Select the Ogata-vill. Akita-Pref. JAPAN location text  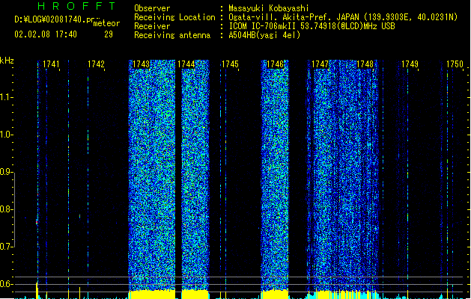[294, 17]
